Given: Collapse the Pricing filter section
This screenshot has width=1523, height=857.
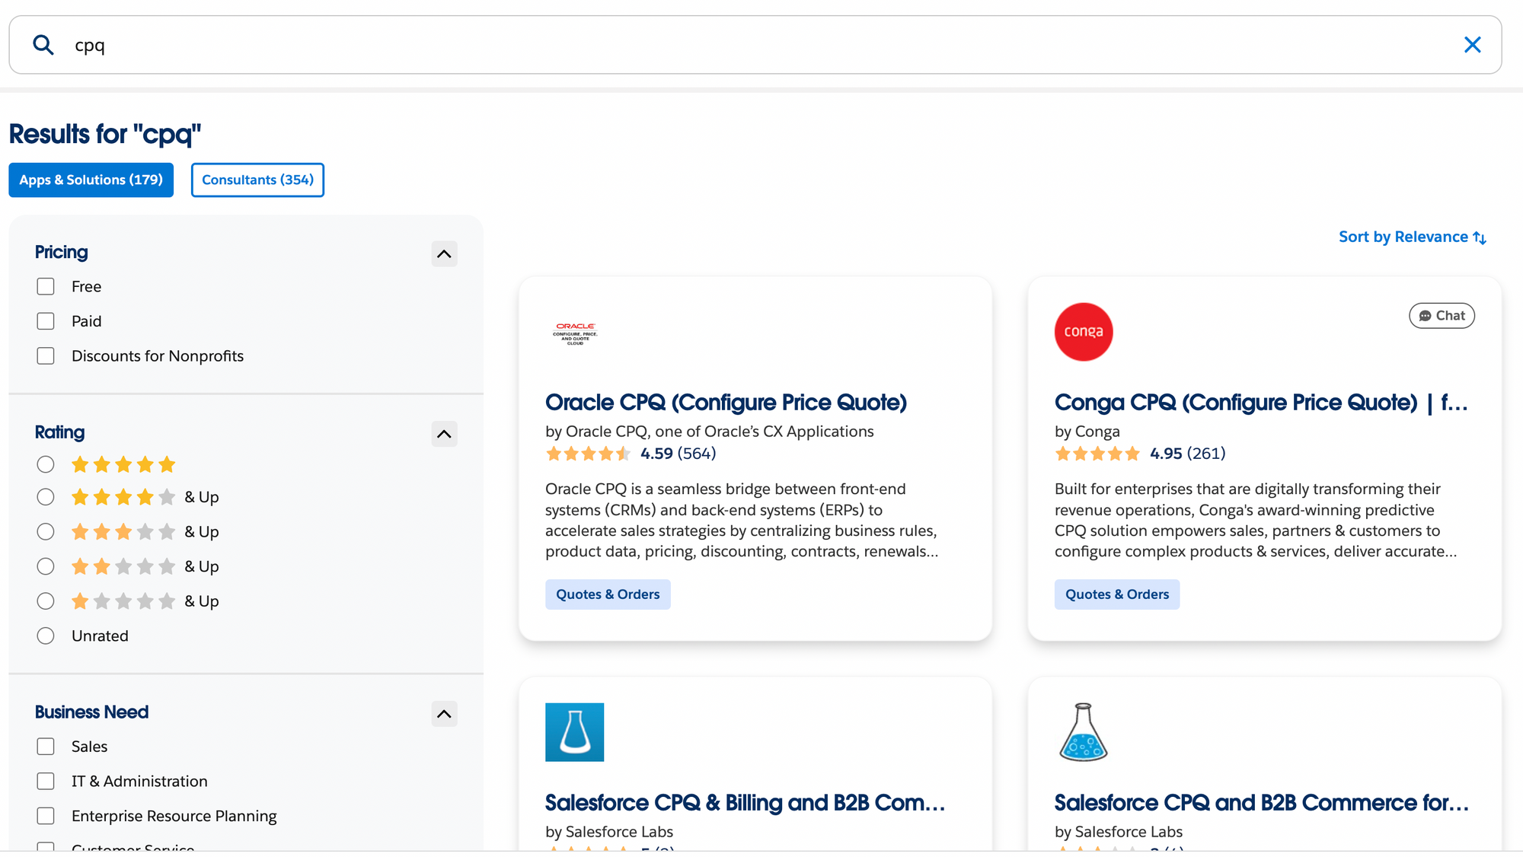Looking at the screenshot, I should point(444,253).
